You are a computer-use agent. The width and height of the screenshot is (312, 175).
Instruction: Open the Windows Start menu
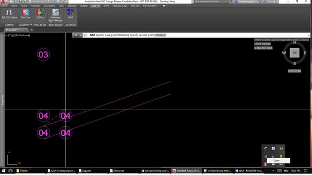3,171
